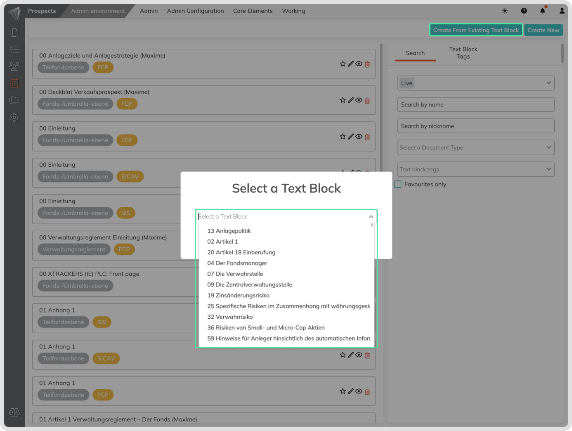Click the Search by name field
The width and height of the screenshot is (572, 431).
click(475, 104)
